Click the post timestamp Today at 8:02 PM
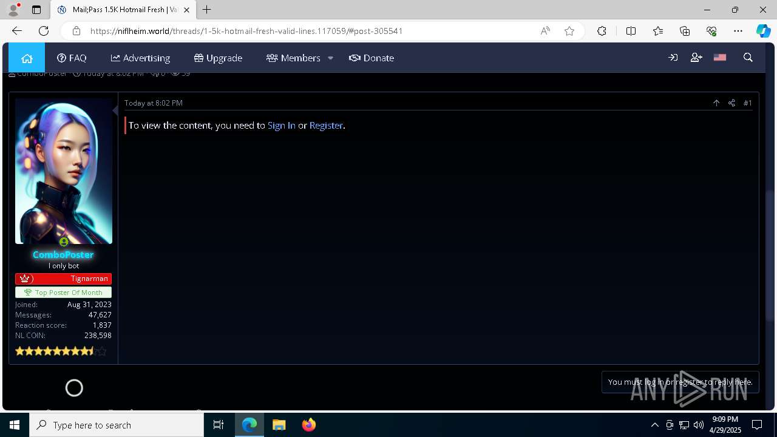This screenshot has width=777, height=437. (x=154, y=103)
